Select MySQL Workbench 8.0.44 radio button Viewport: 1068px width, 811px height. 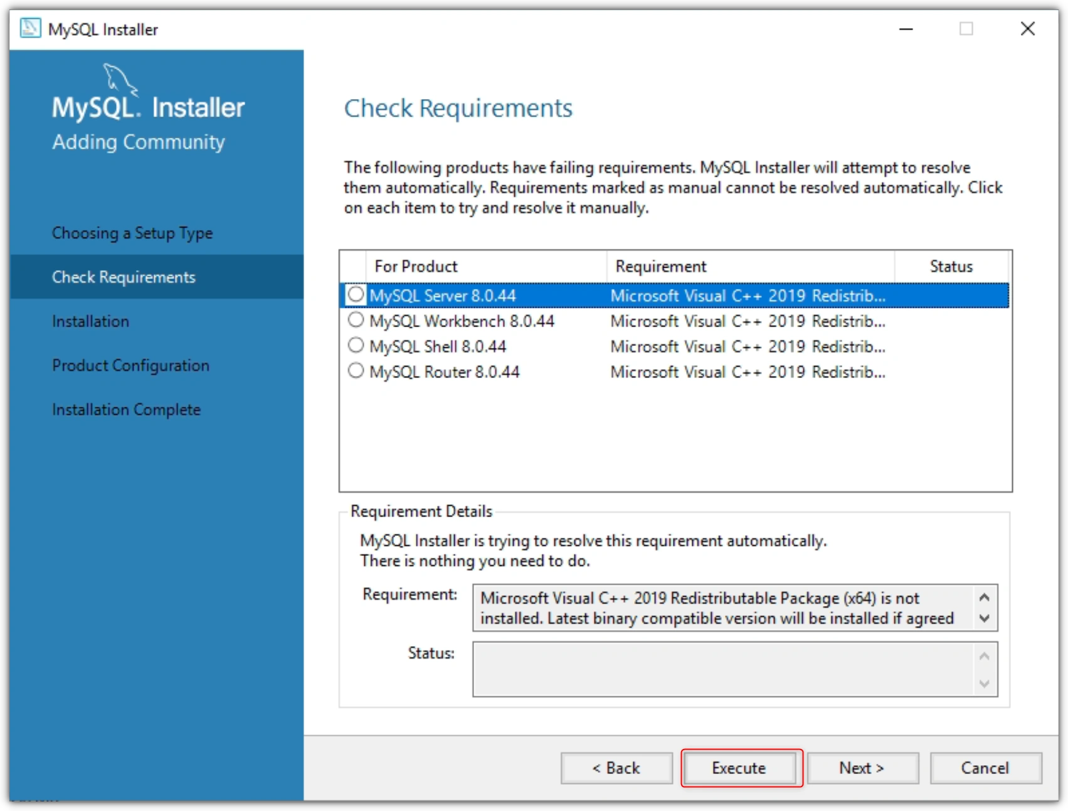pos(356,320)
